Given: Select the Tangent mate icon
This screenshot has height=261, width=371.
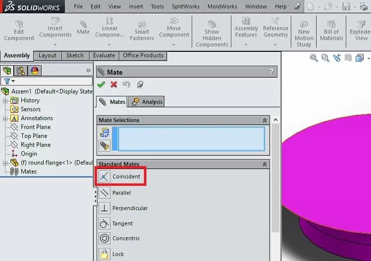Looking at the screenshot, I should (104, 223).
